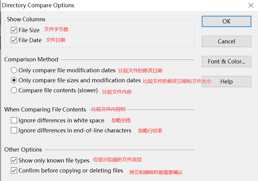Click the When Comparing File Contents heading
258x181 pixels.
(45, 110)
